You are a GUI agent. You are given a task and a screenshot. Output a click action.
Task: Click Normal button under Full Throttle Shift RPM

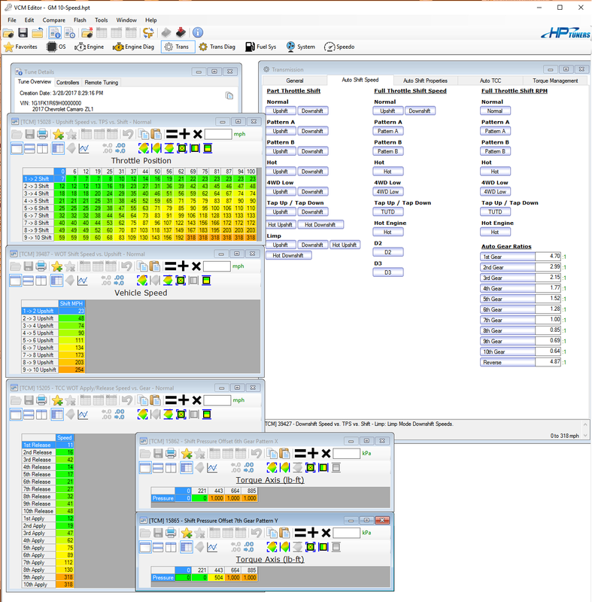pyautogui.click(x=495, y=111)
